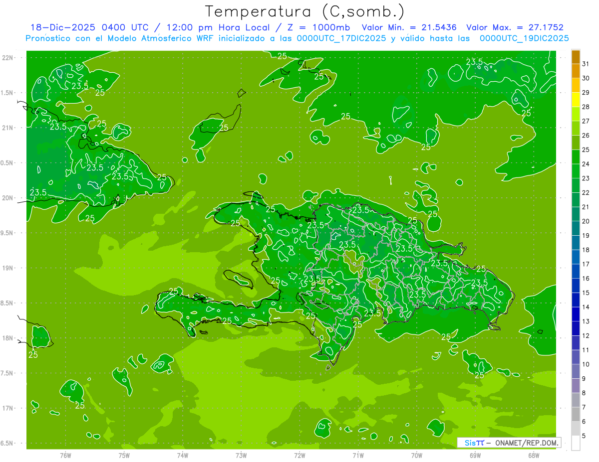Click the 'Valor Min. = 21.5436' value
This screenshot has height=462, width=599.
(409, 28)
